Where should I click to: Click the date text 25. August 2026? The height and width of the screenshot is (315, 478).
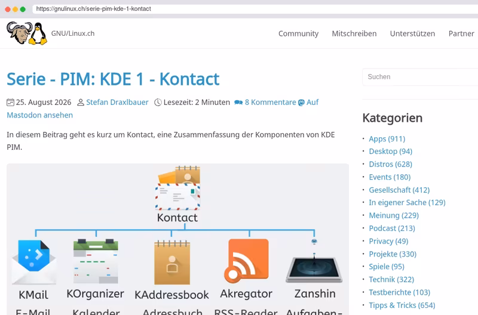[x=44, y=102]
